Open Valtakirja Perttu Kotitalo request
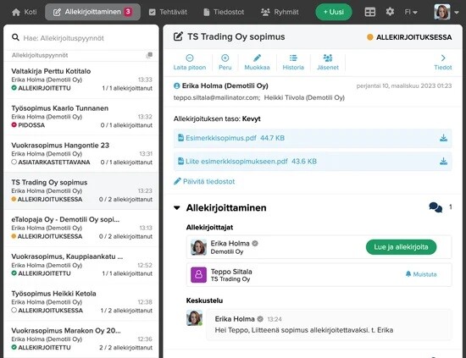 [81, 80]
